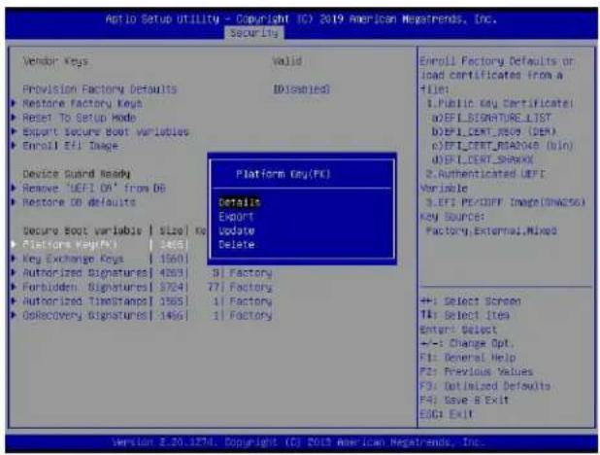Choose Update in Platform Key popup
The height and width of the screenshot is (455, 600).
click(237, 230)
